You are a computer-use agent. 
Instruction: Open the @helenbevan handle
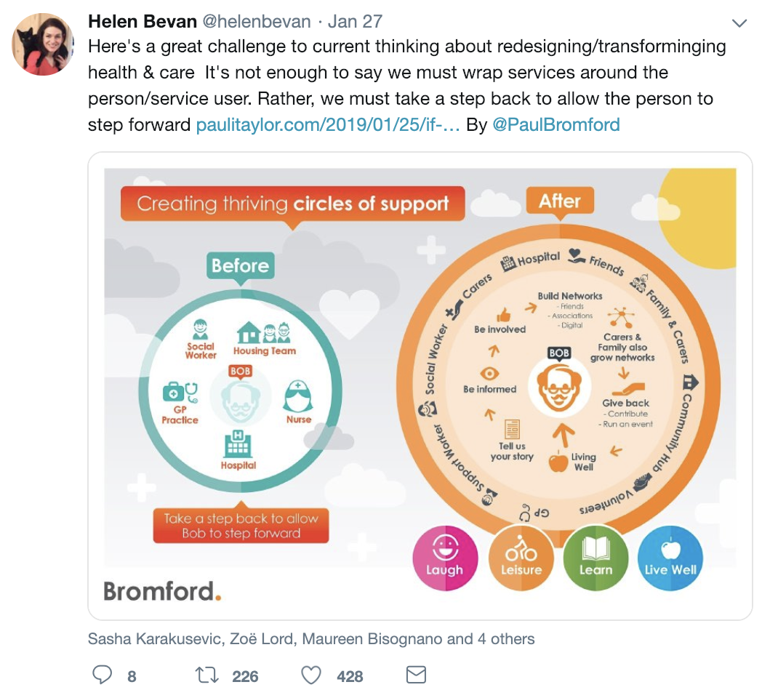256,22
